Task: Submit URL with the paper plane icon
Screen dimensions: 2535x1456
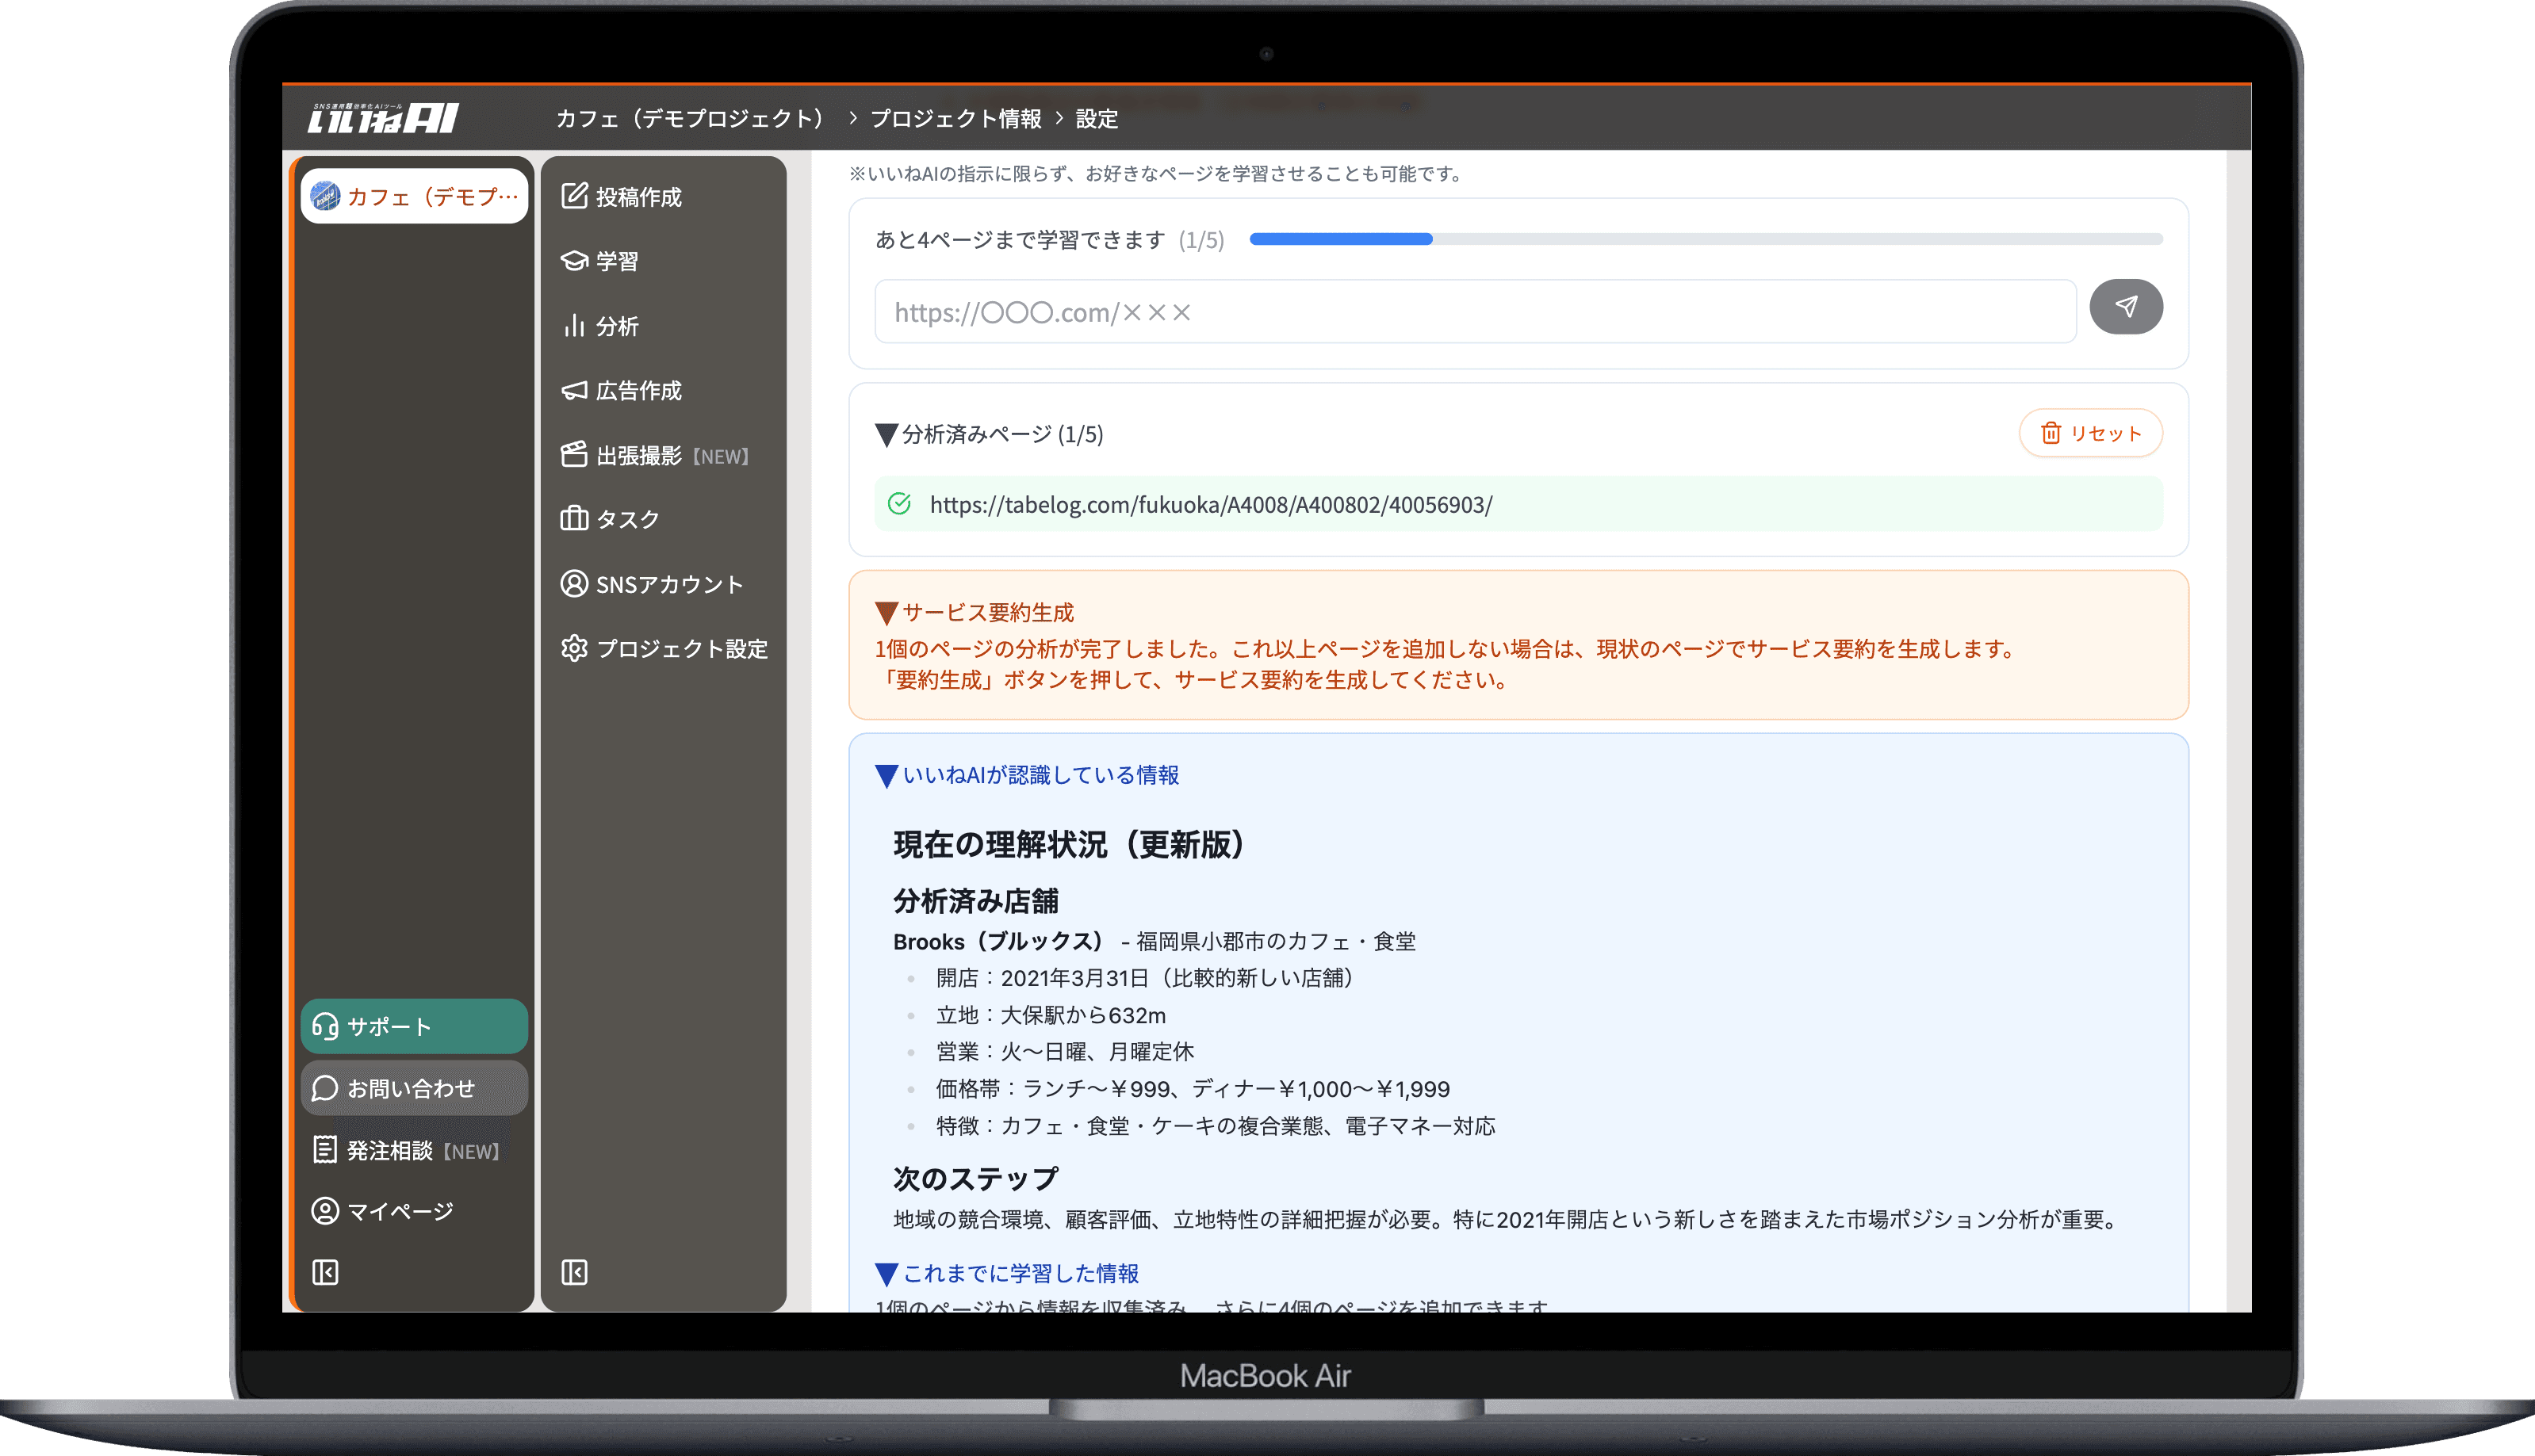Action: click(x=2127, y=307)
